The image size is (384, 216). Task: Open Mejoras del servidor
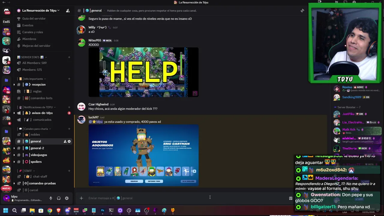[44, 46]
